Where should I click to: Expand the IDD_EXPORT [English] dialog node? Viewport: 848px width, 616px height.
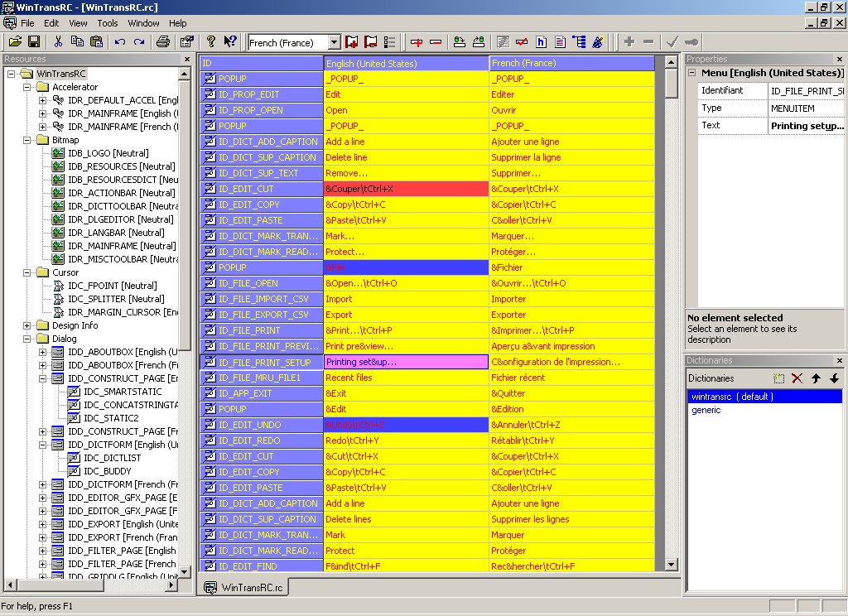[43, 524]
